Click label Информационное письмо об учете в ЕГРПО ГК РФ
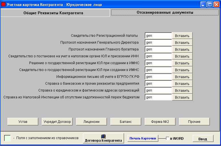 (x=98, y=77)
